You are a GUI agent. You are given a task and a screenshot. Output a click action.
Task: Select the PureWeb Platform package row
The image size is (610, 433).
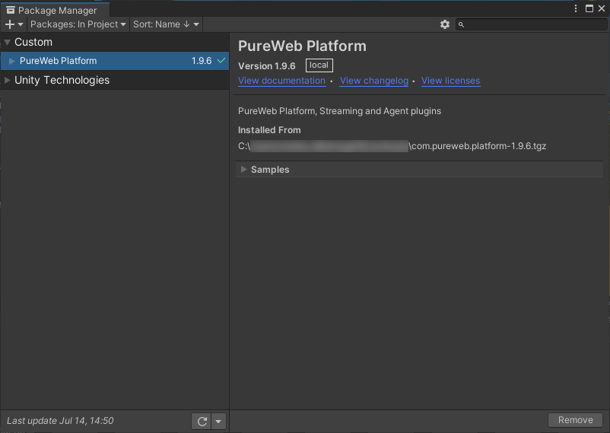(x=115, y=61)
